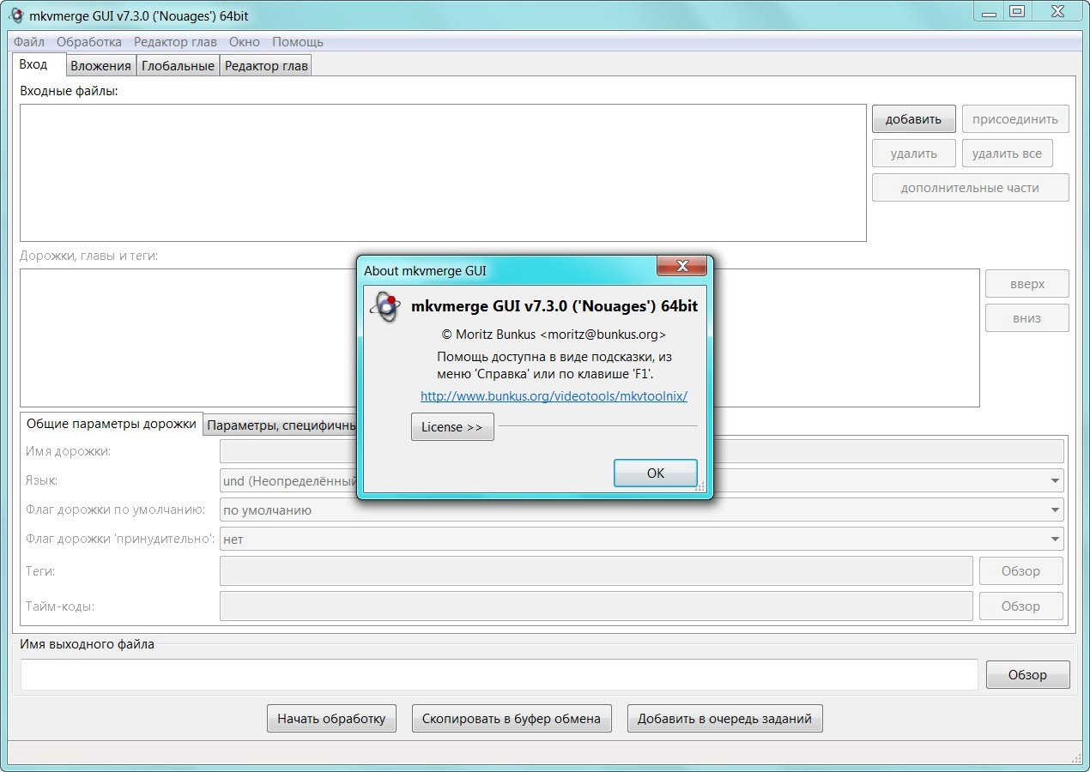Click OK in the About dialog

pos(656,473)
